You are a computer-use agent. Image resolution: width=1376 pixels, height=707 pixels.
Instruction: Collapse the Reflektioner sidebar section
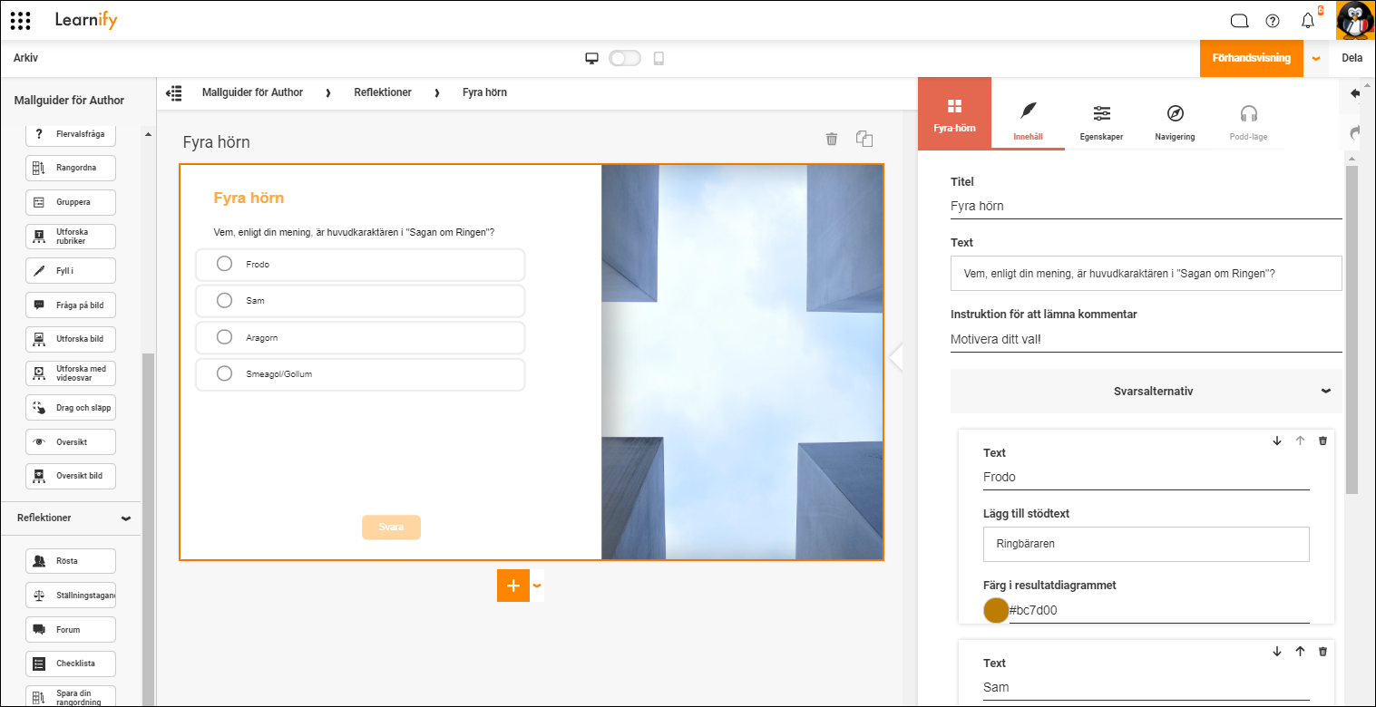pos(126,518)
